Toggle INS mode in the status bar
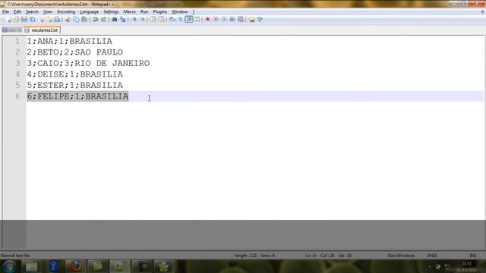The height and width of the screenshot is (273, 486). (473, 256)
